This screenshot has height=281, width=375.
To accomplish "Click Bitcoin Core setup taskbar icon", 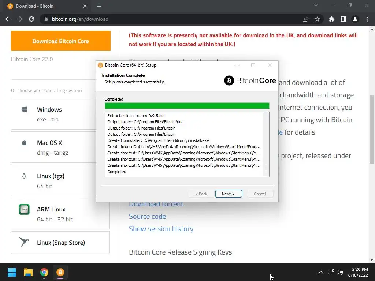I will pyautogui.click(x=60, y=272).
